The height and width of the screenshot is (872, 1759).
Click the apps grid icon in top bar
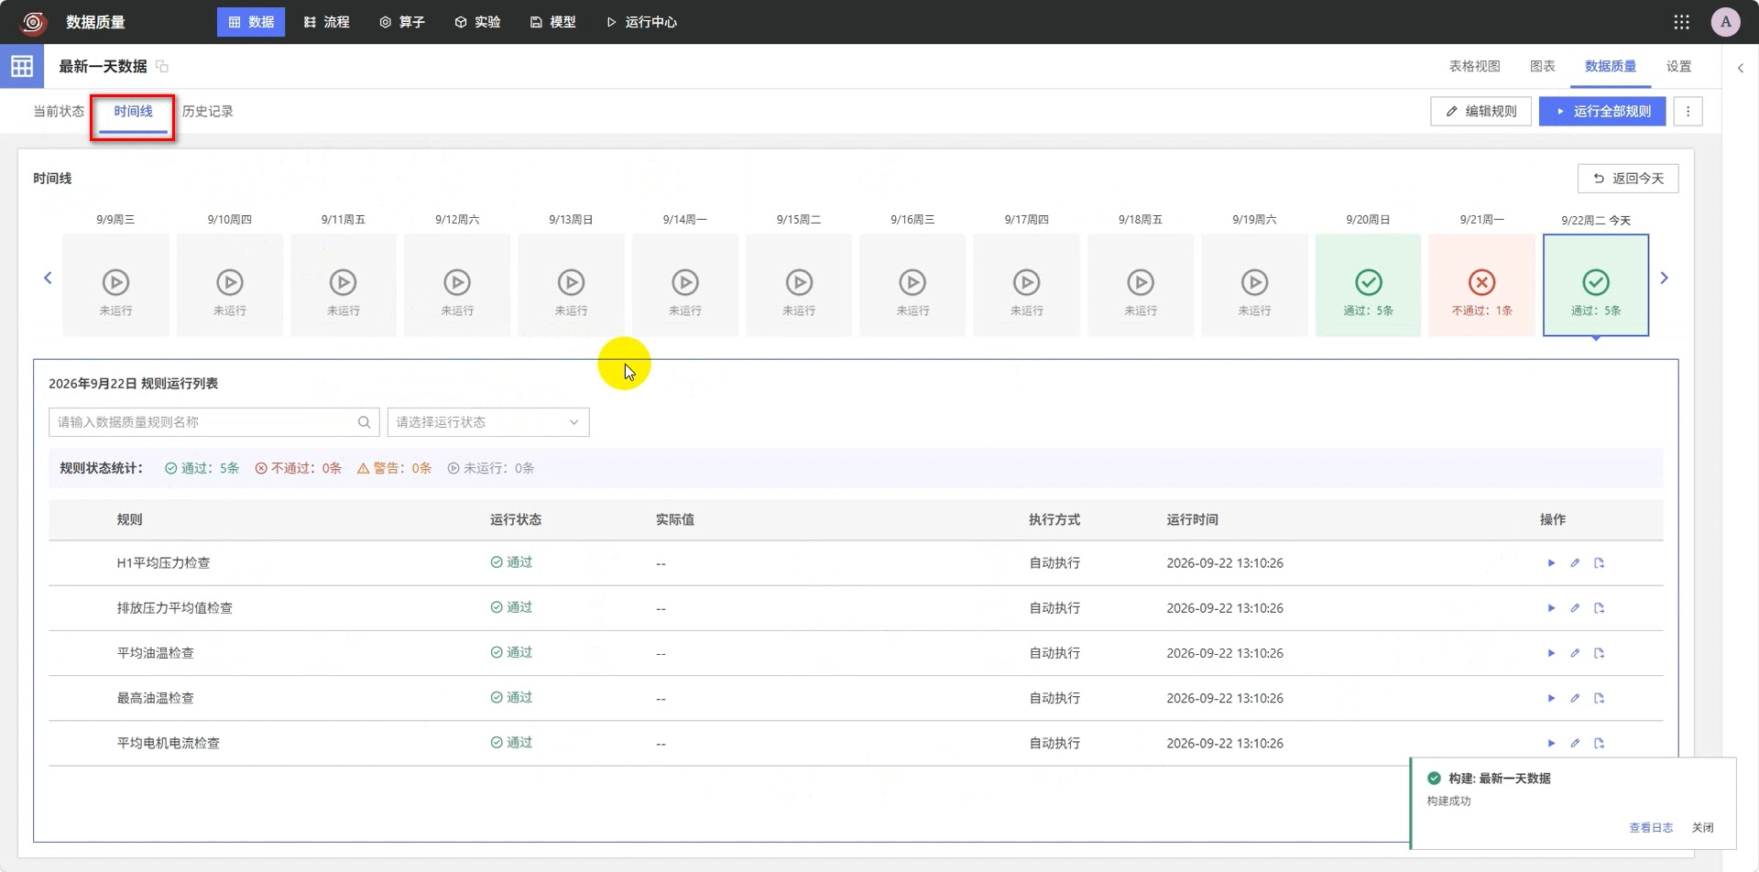click(1681, 22)
